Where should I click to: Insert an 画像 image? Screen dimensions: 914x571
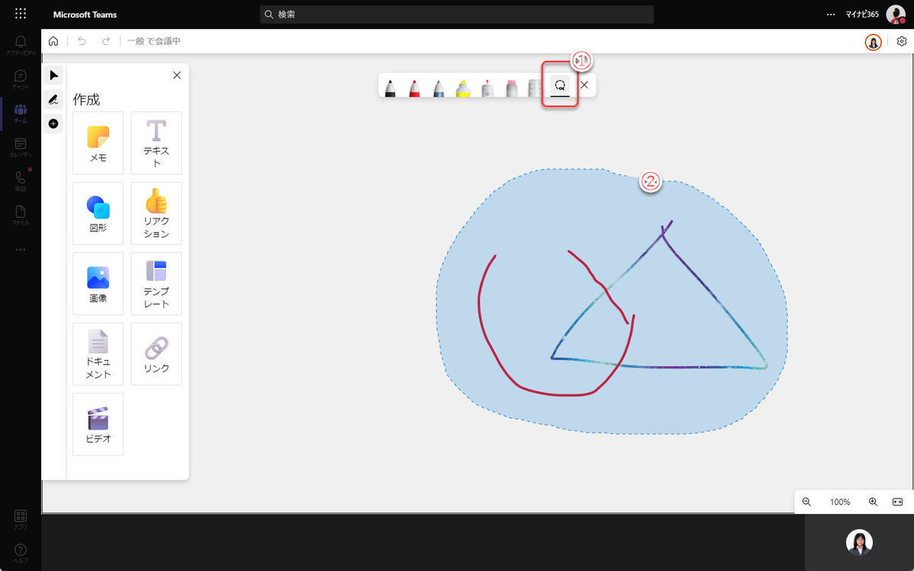98,283
